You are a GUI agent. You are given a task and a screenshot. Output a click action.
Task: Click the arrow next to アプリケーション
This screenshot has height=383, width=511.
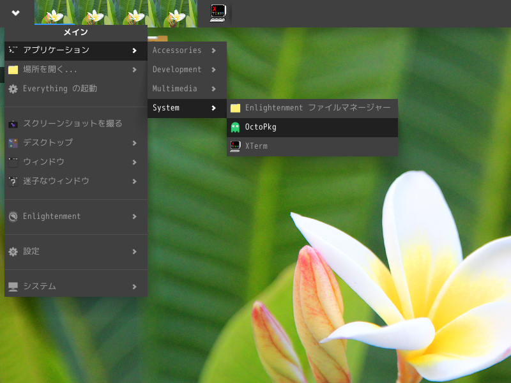[x=134, y=50]
